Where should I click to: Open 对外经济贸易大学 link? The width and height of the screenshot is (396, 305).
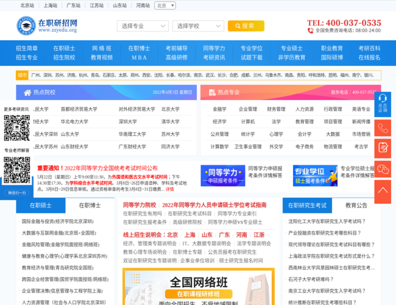[x=137, y=109]
